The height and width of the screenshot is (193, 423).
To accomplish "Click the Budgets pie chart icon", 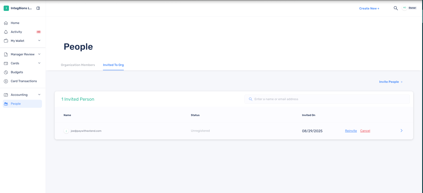I will [x=6, y=72].
